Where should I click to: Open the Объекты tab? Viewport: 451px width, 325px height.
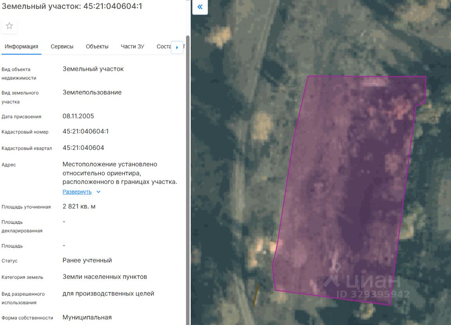coord(97,46)
